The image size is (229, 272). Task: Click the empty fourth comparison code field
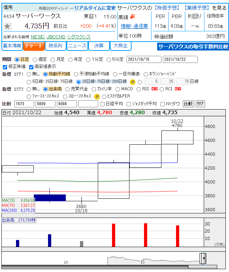pos(88,104)
